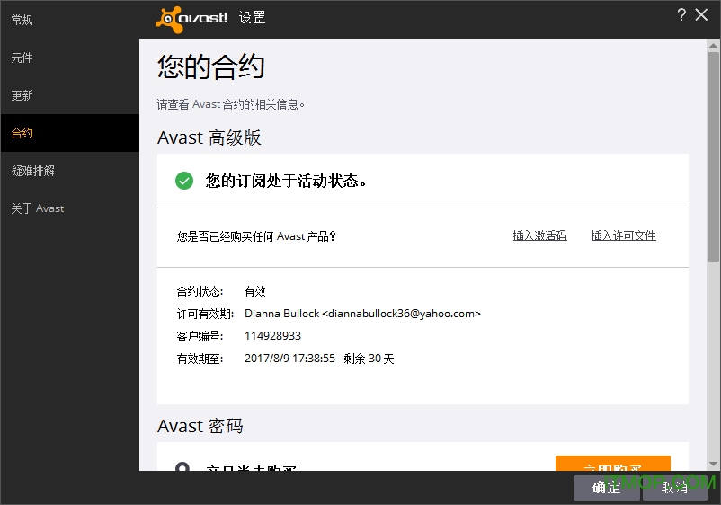This screenshot has height=505, width=721.
Task: Click the Avast Passwords key icon
Action: [182, 468]
